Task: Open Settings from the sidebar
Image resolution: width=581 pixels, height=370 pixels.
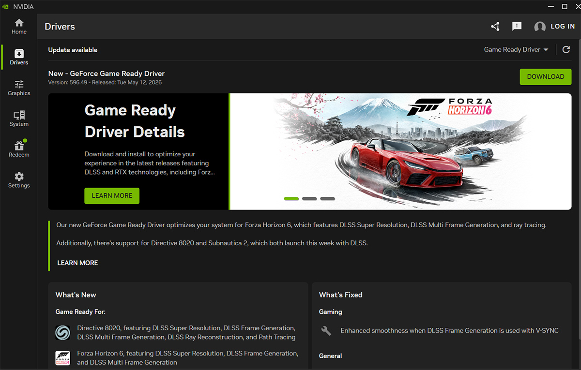Action: coord(19,180)
